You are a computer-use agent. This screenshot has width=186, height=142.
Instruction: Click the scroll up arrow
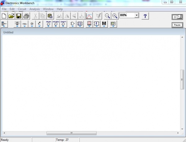182,37
